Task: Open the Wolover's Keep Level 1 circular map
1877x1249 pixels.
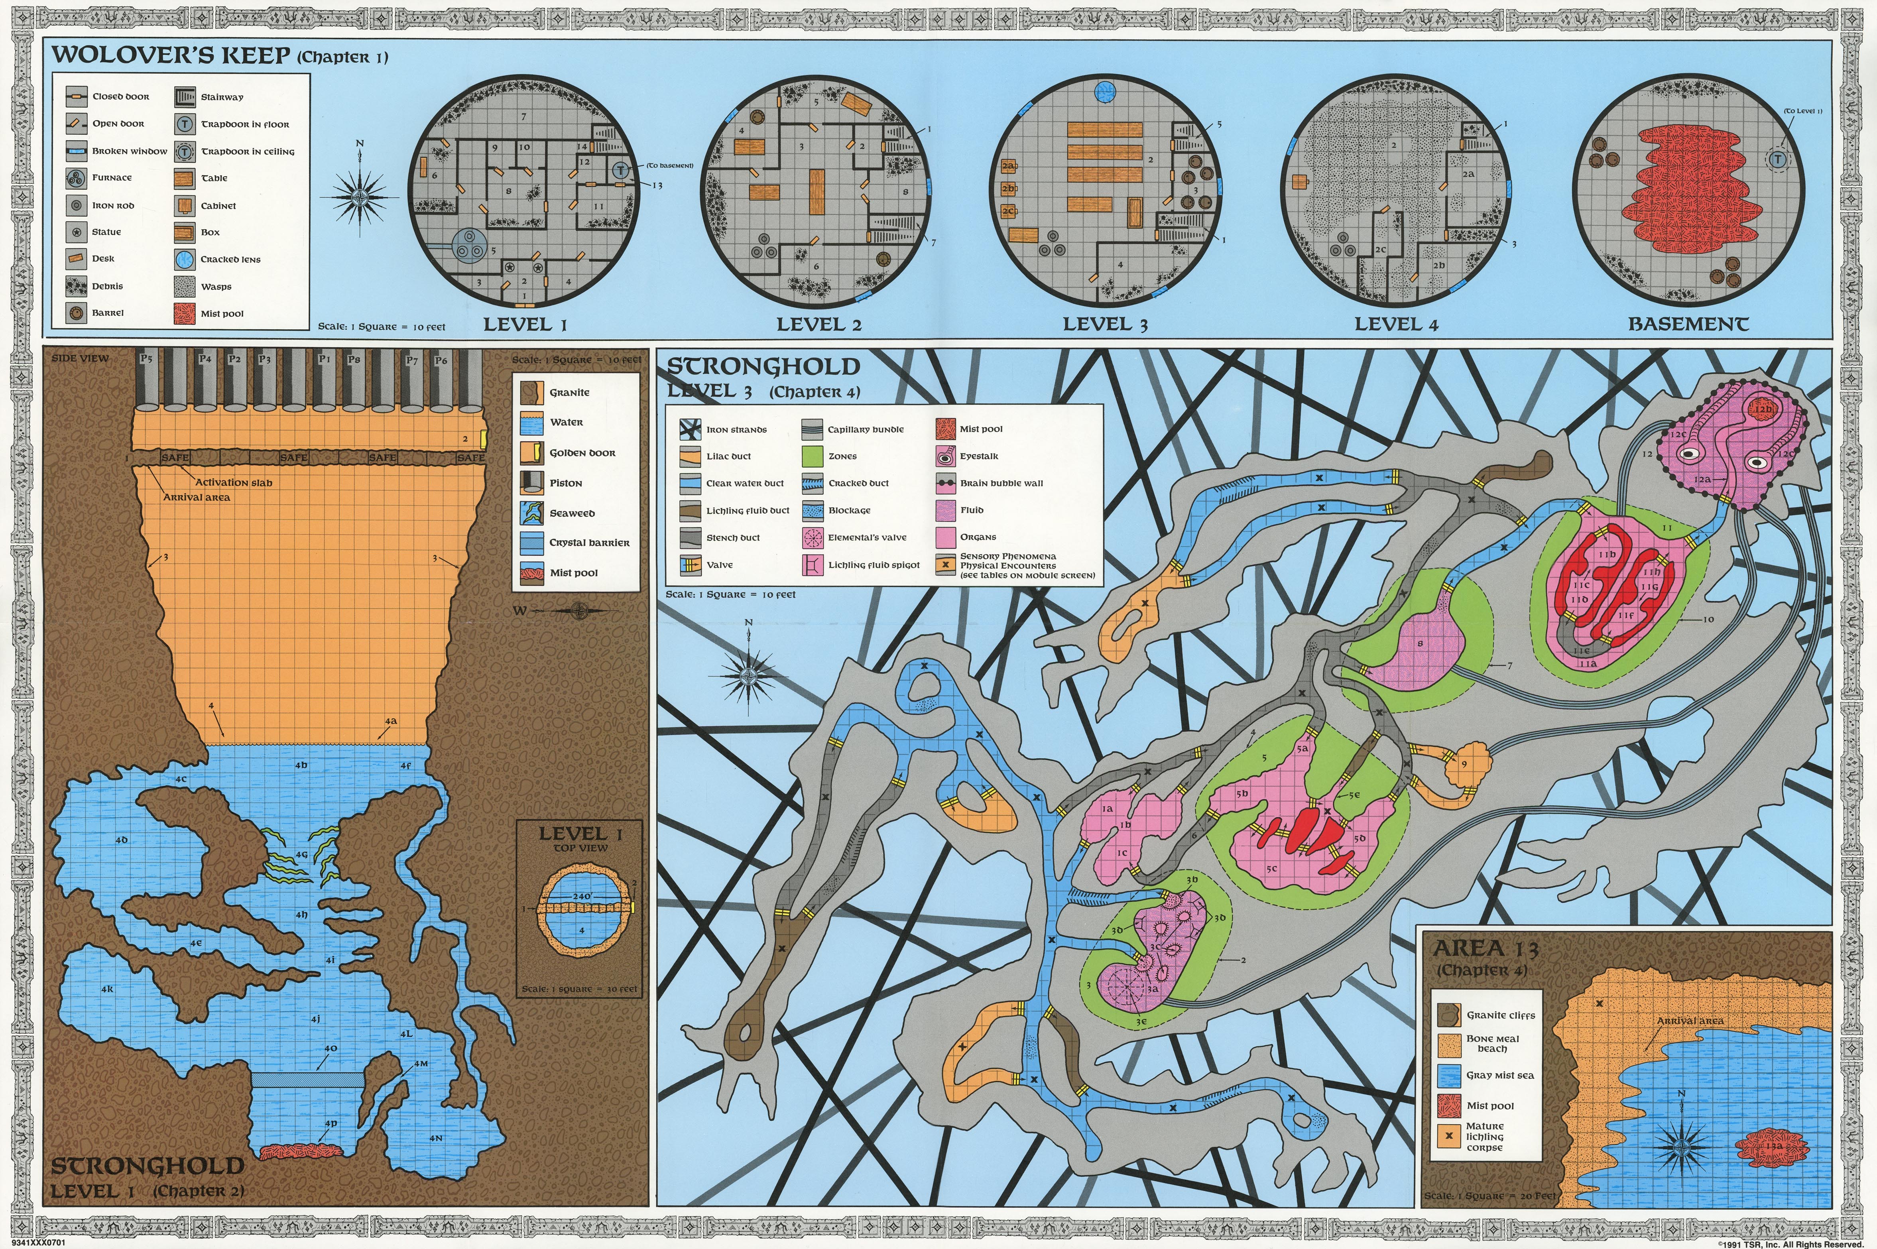Action: point(524,191)
